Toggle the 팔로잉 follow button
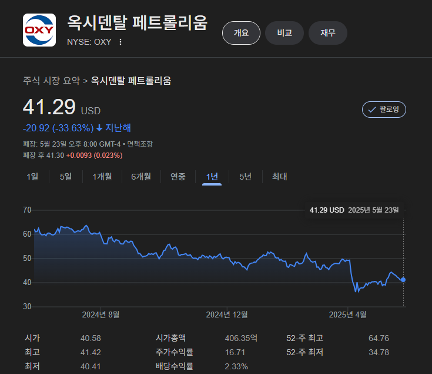 point(384,110)
